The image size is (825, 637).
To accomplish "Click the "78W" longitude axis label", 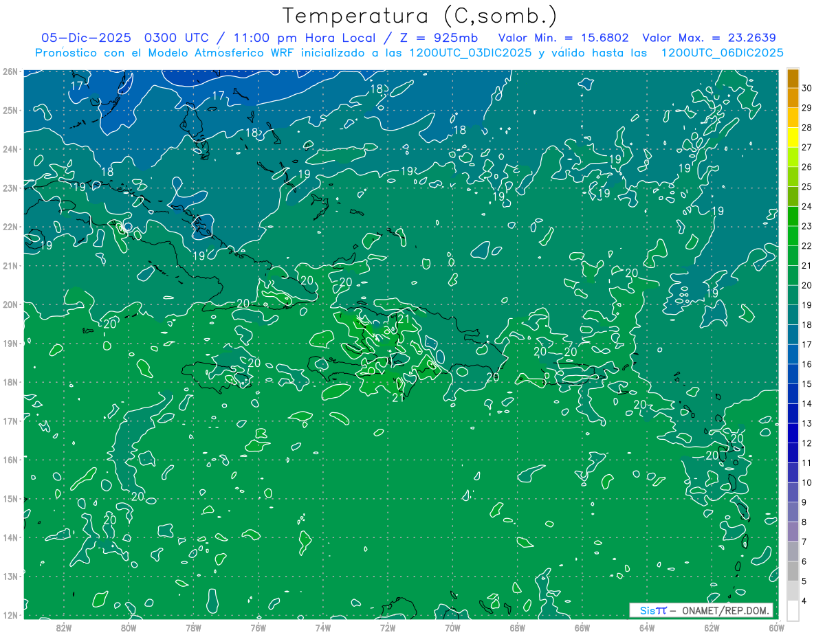I will (193, 627).
